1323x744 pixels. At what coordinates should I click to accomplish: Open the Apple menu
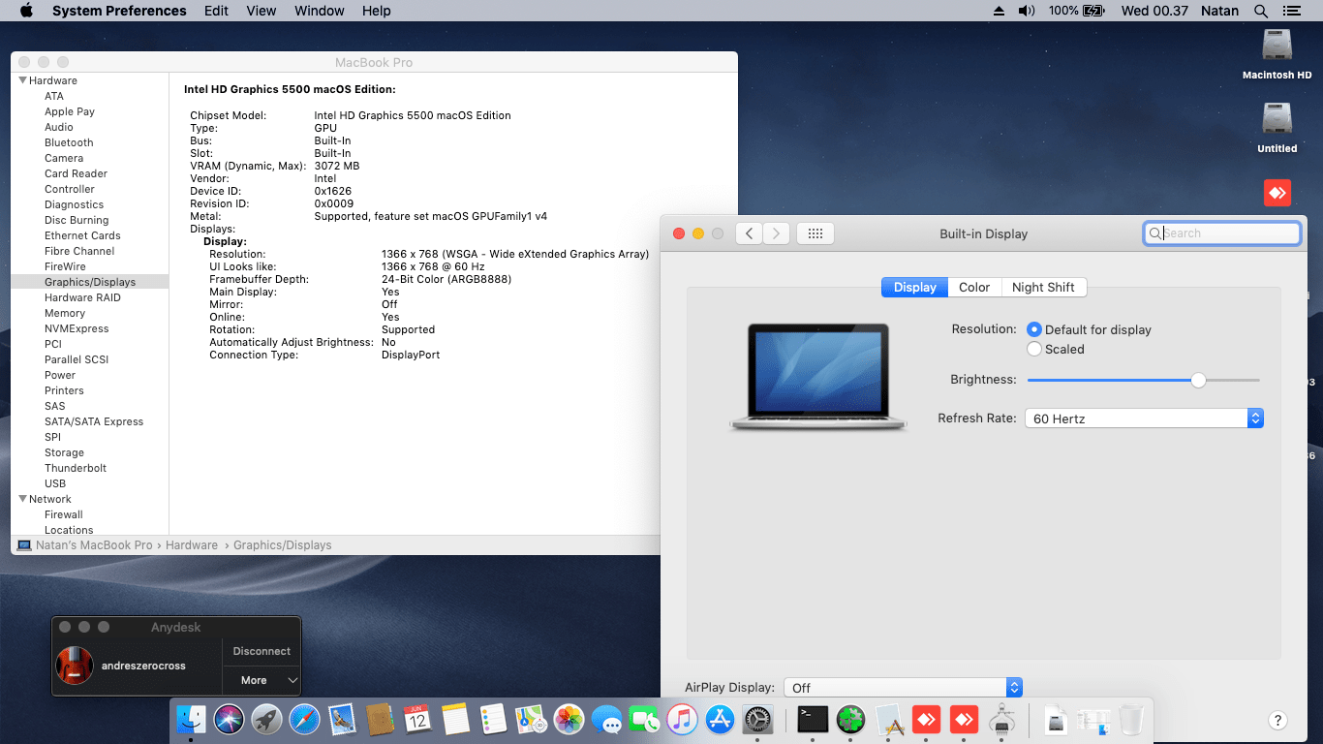point(26,11)
